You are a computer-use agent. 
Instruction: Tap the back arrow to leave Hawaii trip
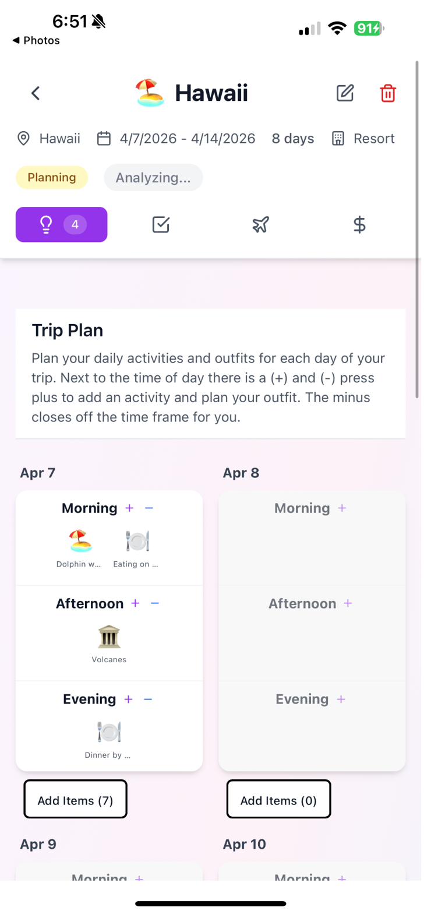35,93
